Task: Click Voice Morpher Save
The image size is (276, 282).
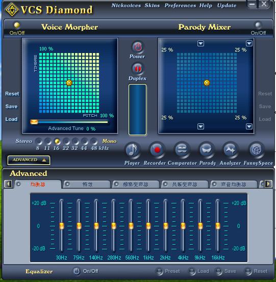Action: 11,107
